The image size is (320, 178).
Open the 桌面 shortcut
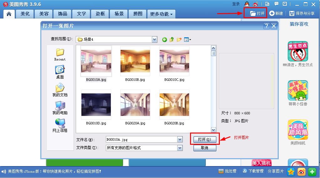(60, 72)
